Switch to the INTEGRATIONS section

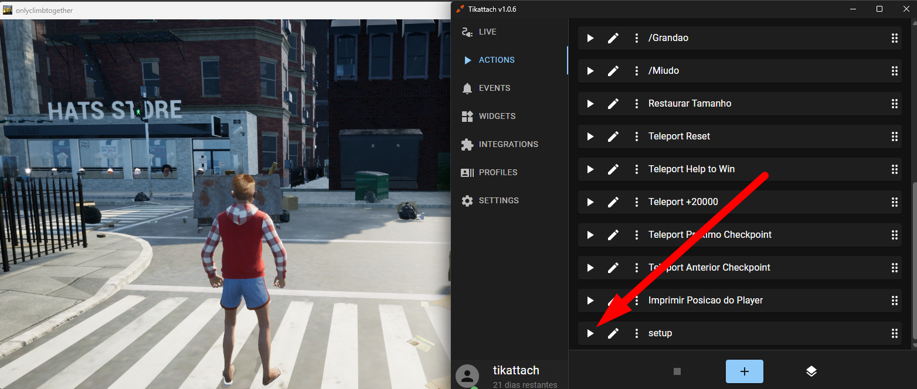(x=509, y=144)
